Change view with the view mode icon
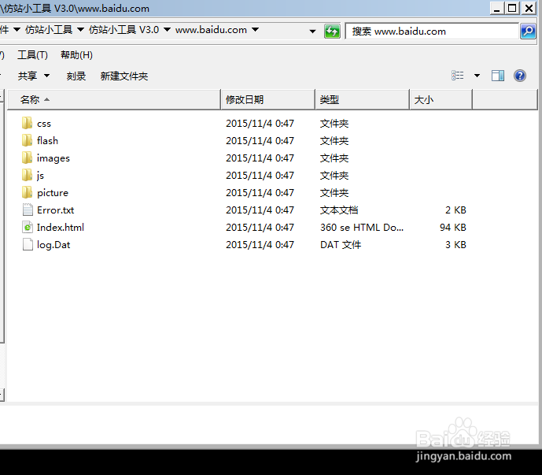This screenshot has height=475, width=542. click(x=458, y=76)
